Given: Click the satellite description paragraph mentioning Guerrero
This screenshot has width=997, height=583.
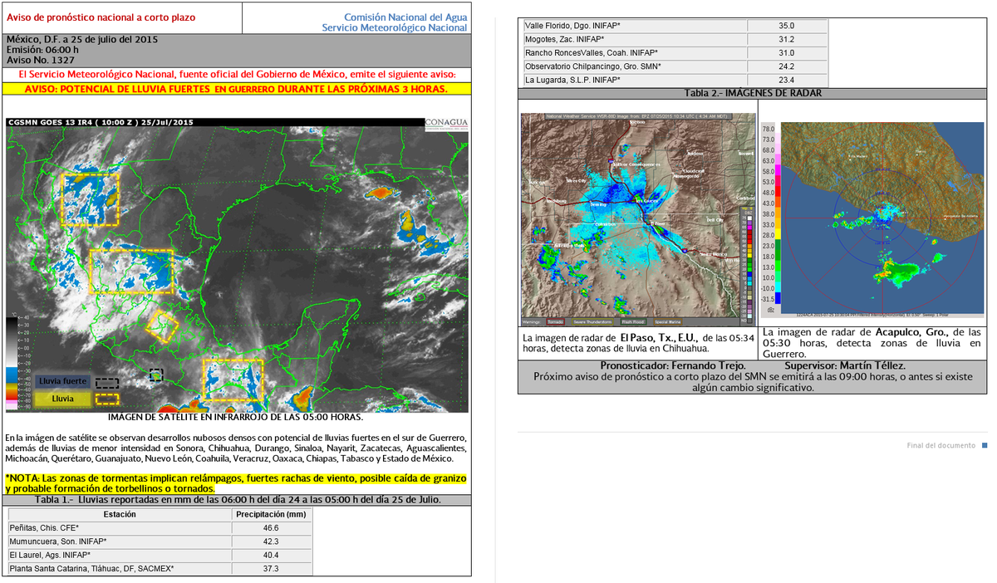Looking at the screenshot, I should [x=237, y=448].
